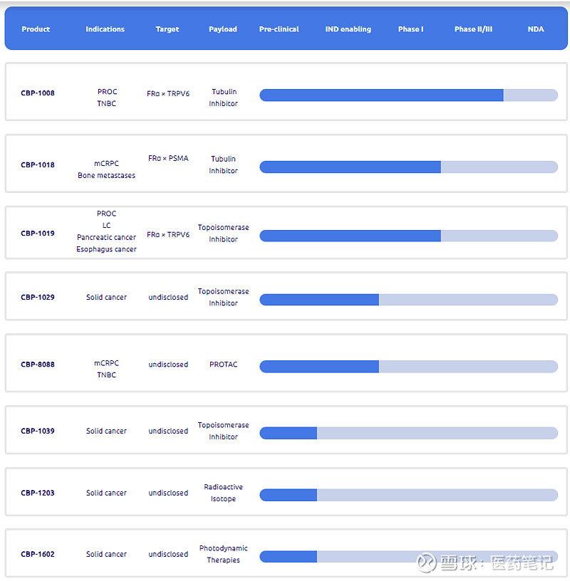Click the CBP-8088 product name
The height and width of the screenshot is (581, 570).
38,365
